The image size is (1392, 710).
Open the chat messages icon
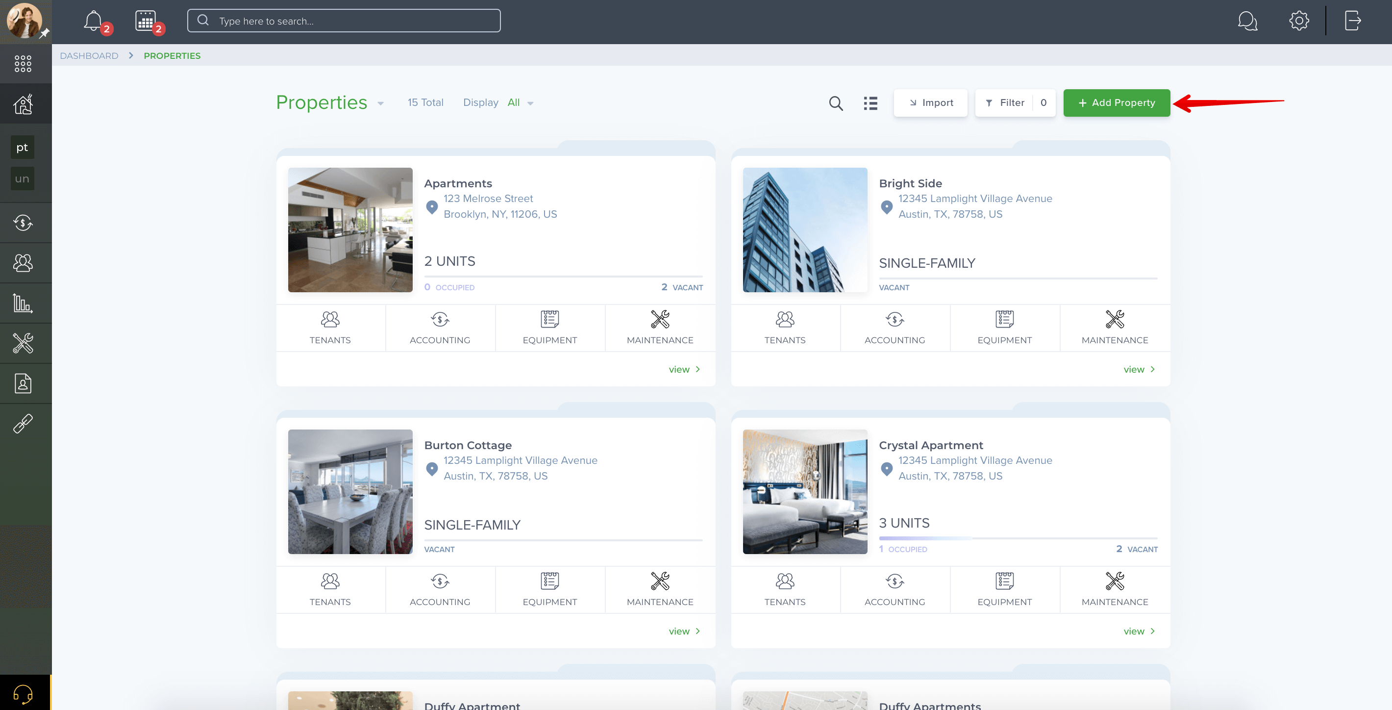pyautogui.click(x=1247, y=21)
